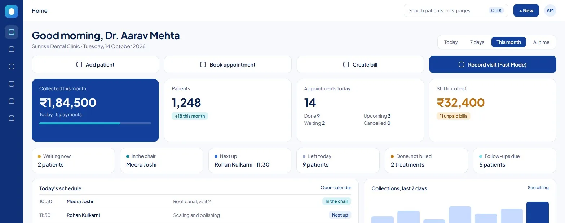
Task: Click the Next up badge in the schedule
Action: [x=340, y=215]
